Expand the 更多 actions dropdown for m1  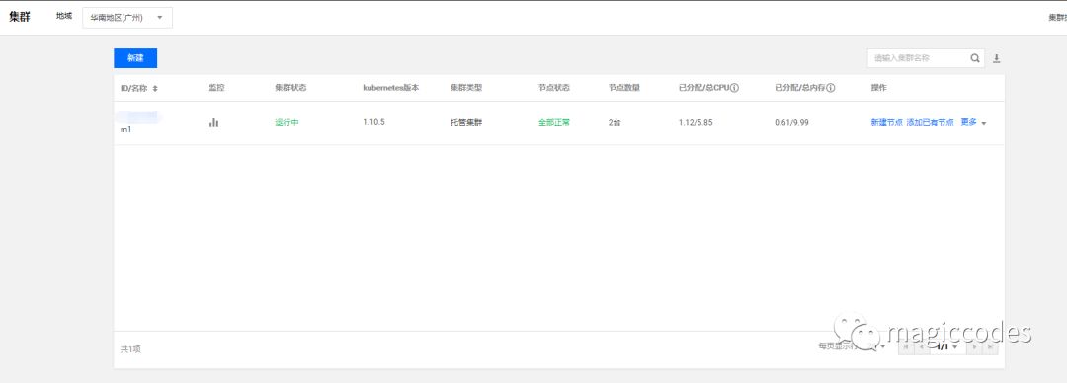(x=973, y=123)
